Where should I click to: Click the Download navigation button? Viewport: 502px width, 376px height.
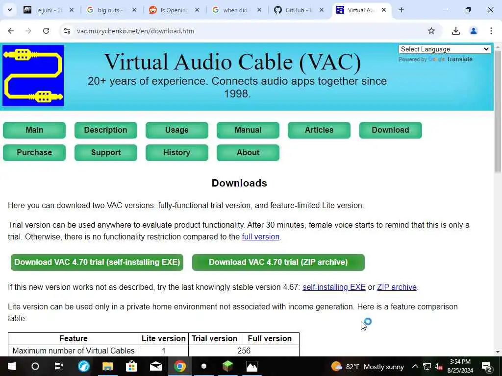coord(390,130)
